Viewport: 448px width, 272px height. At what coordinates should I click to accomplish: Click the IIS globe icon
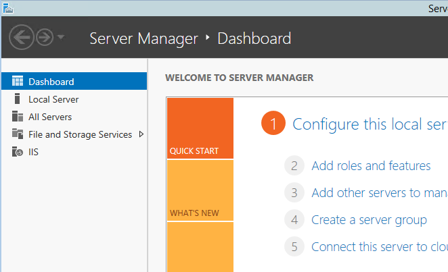(x=18, y=151)
